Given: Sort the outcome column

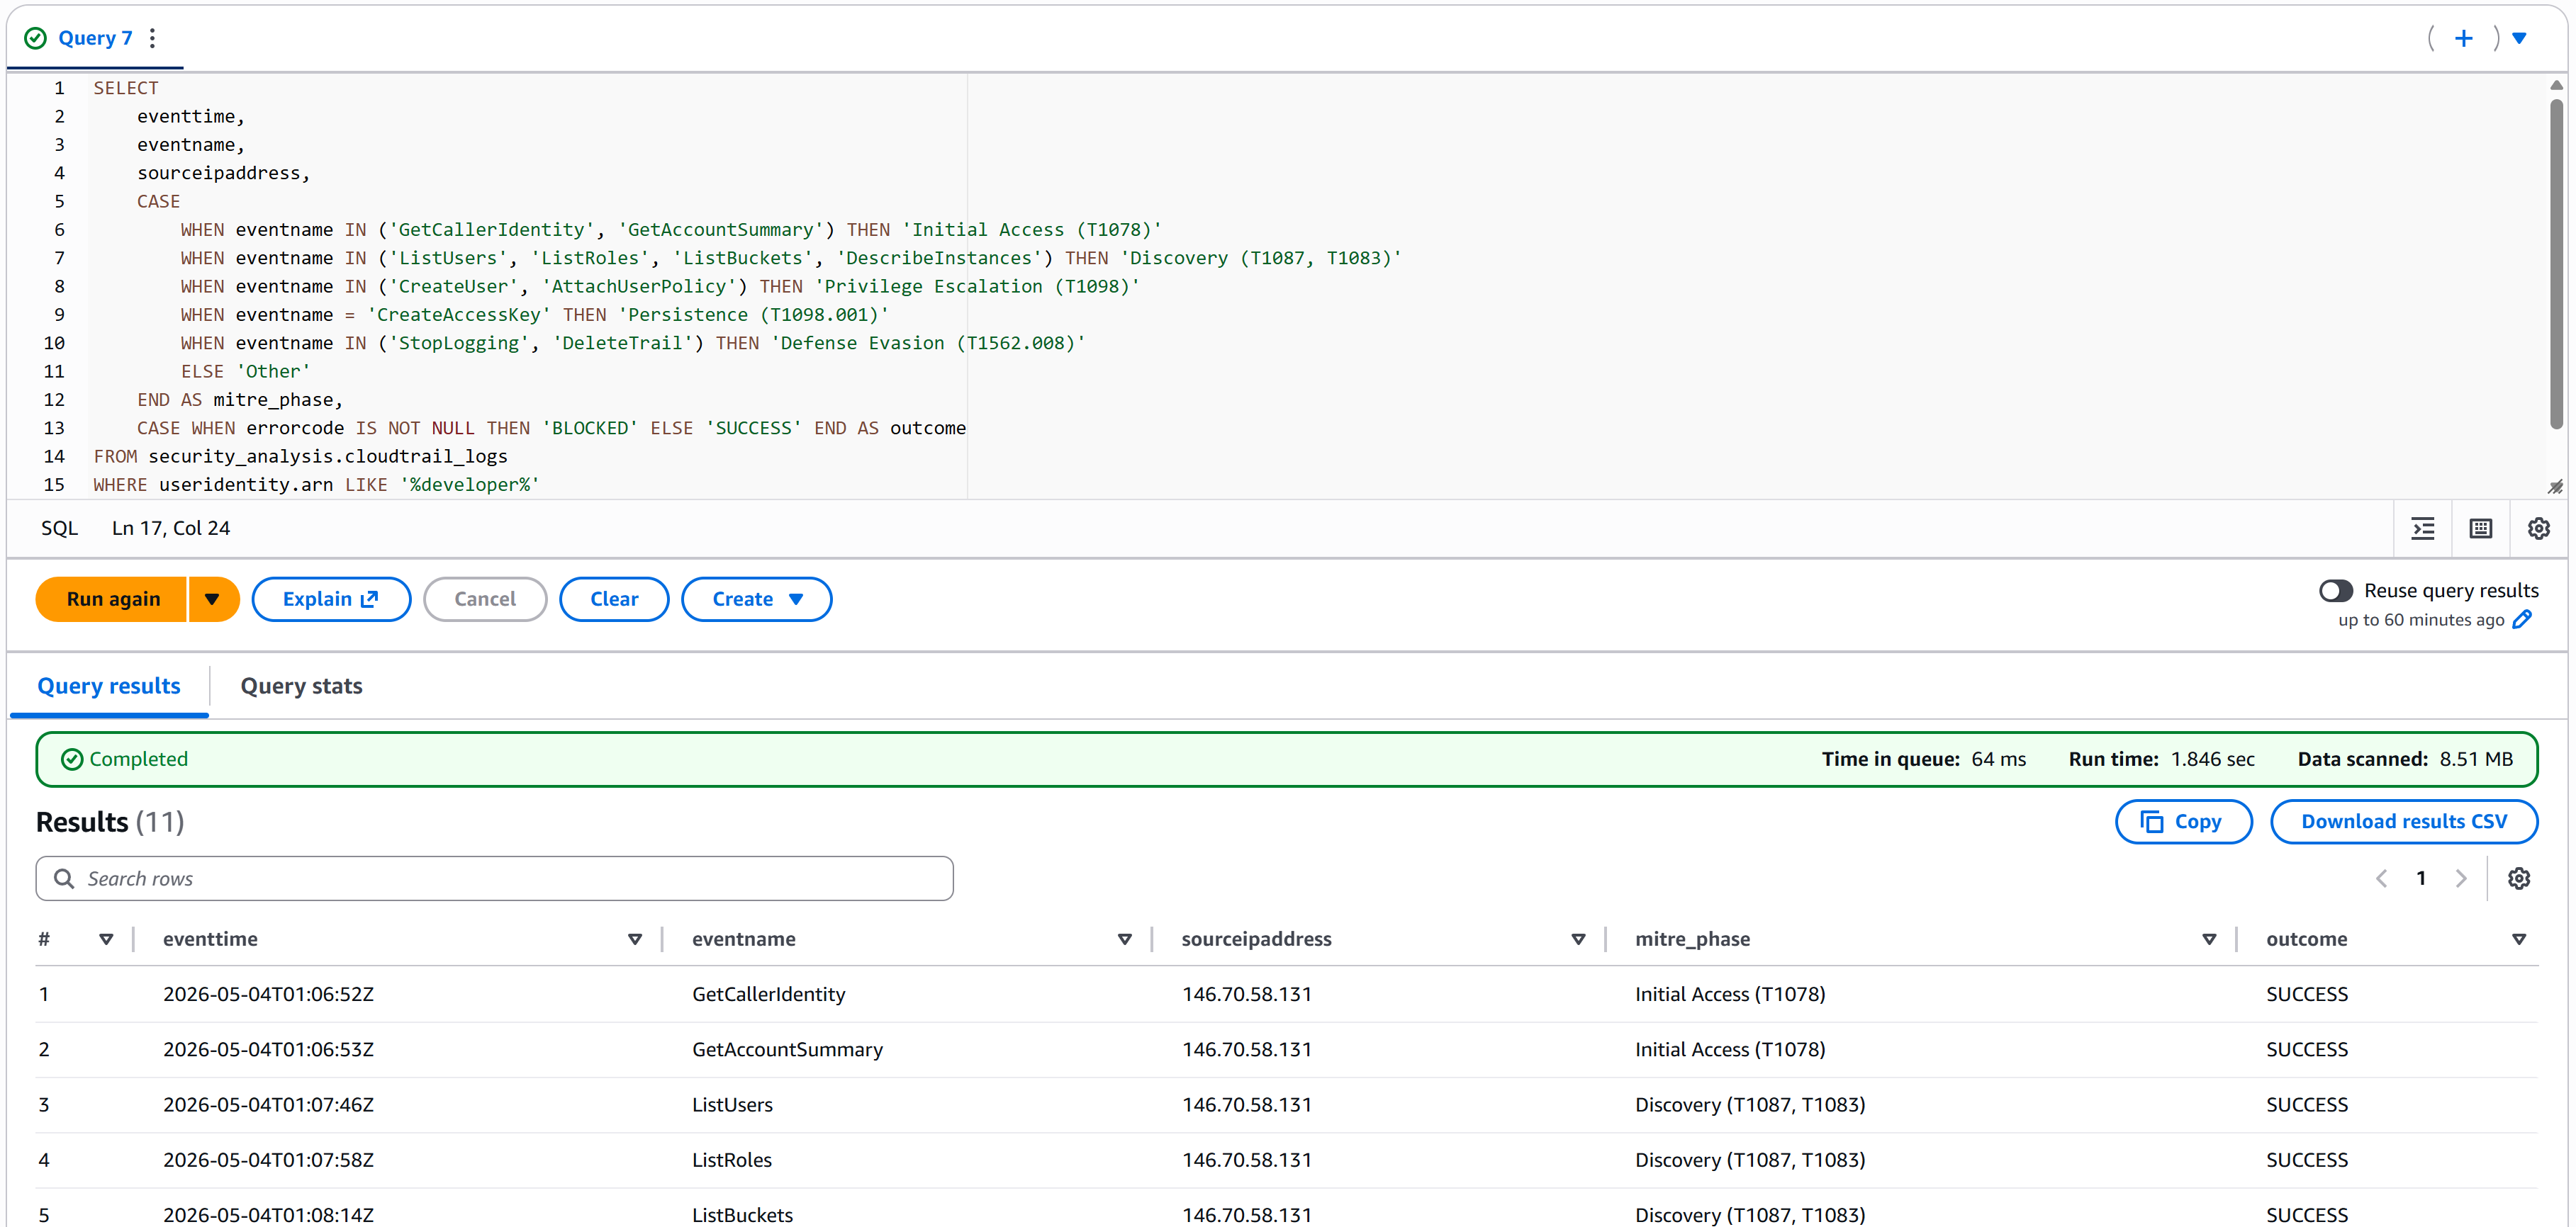Looking at the screenshot, I should (x=2519, y=939).
